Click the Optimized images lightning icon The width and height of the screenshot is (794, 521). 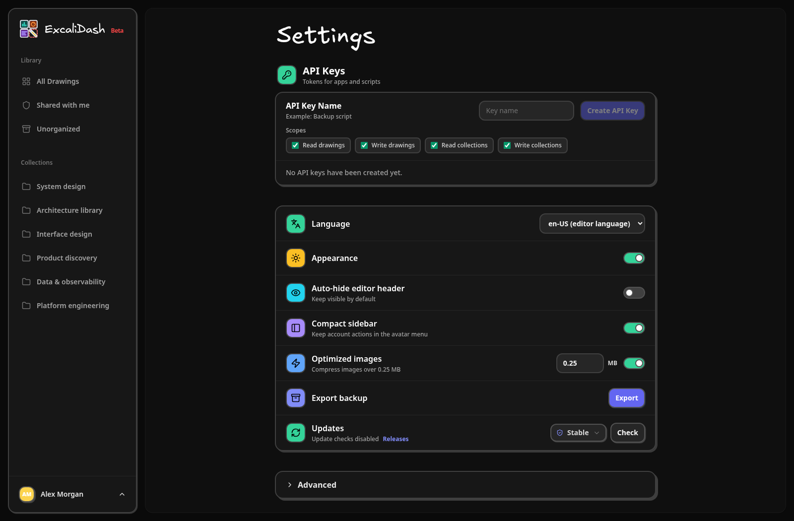coord(296,363)
